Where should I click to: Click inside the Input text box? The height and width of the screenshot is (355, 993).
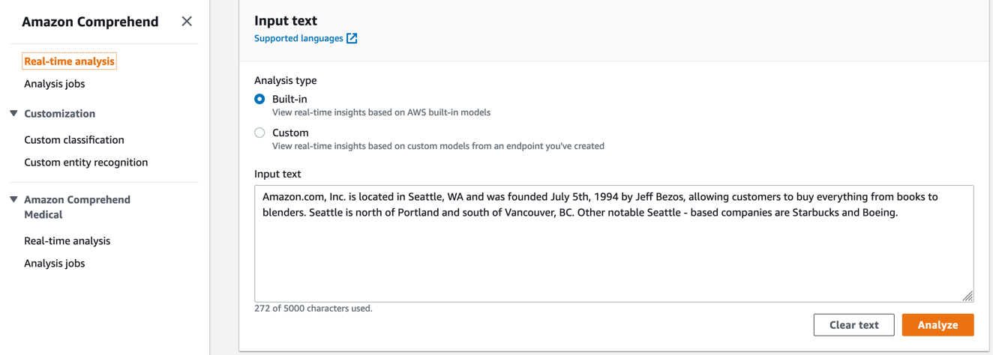pyautogui.click(x=613, y=255)
